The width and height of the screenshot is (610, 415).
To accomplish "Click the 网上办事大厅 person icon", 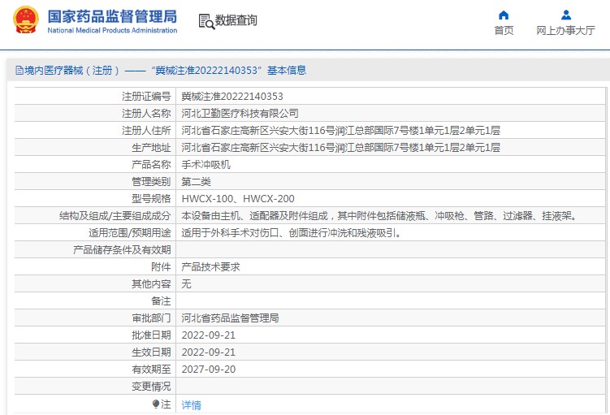I will pos(566,15).
